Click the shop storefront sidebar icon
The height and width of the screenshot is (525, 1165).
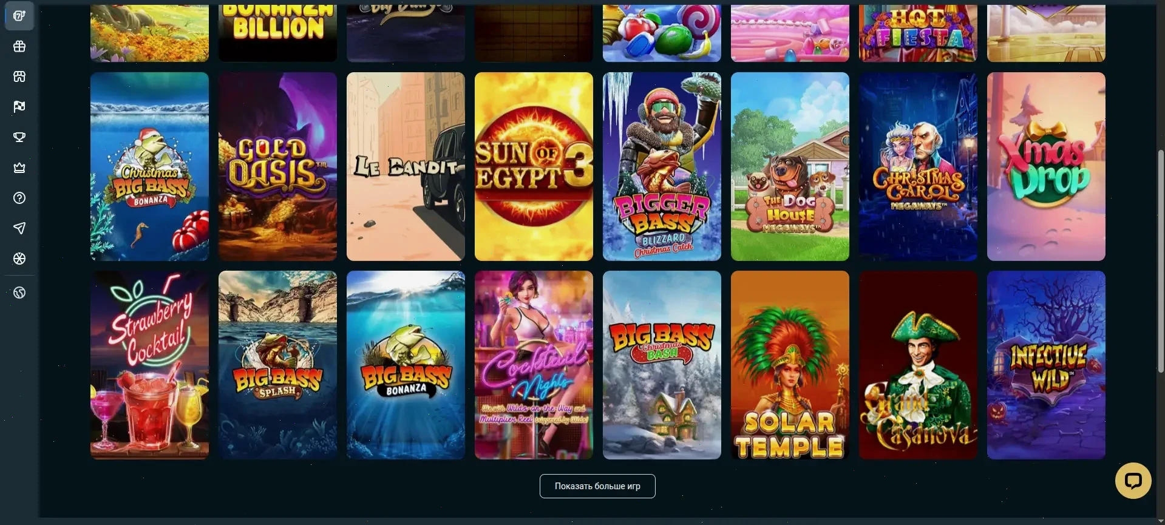coord(19,76)
